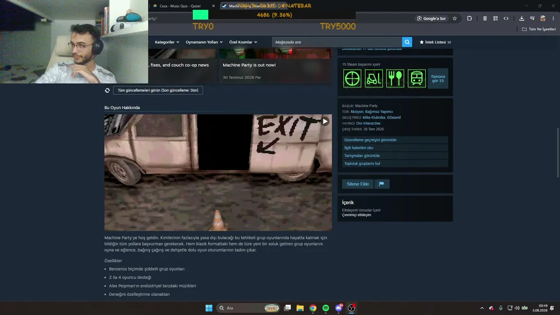Image resolution: width=560 pixels, height=315 pixels.
Task: Click the game trailer video thumbnail
Action: [218, 172]
